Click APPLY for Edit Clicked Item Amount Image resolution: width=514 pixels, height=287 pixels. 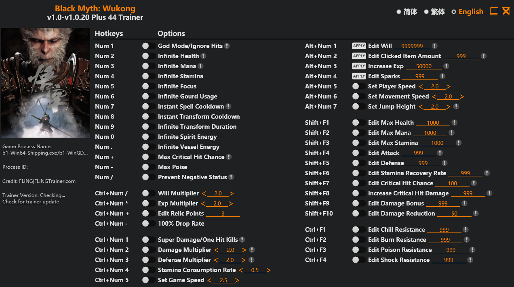[x=359, y=56]
